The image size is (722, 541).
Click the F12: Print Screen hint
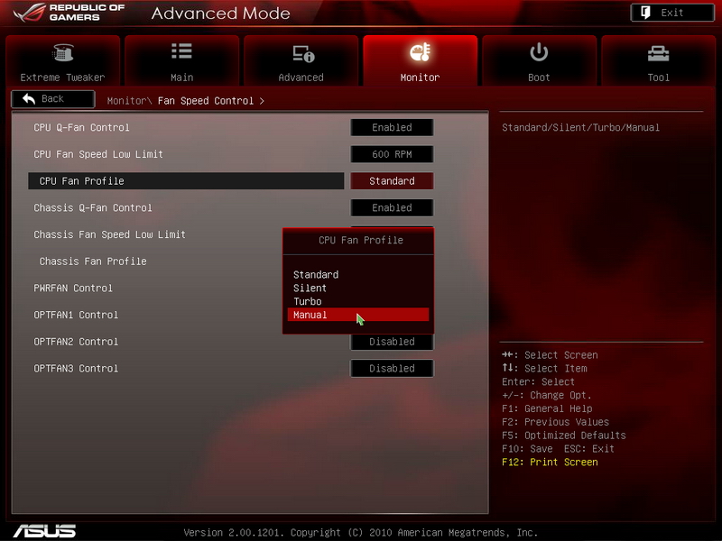coord(550,462)
